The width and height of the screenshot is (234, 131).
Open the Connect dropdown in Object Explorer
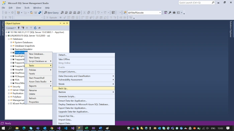pos(11,28)
